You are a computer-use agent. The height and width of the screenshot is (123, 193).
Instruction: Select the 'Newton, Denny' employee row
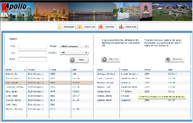click(x=49, y=100)
